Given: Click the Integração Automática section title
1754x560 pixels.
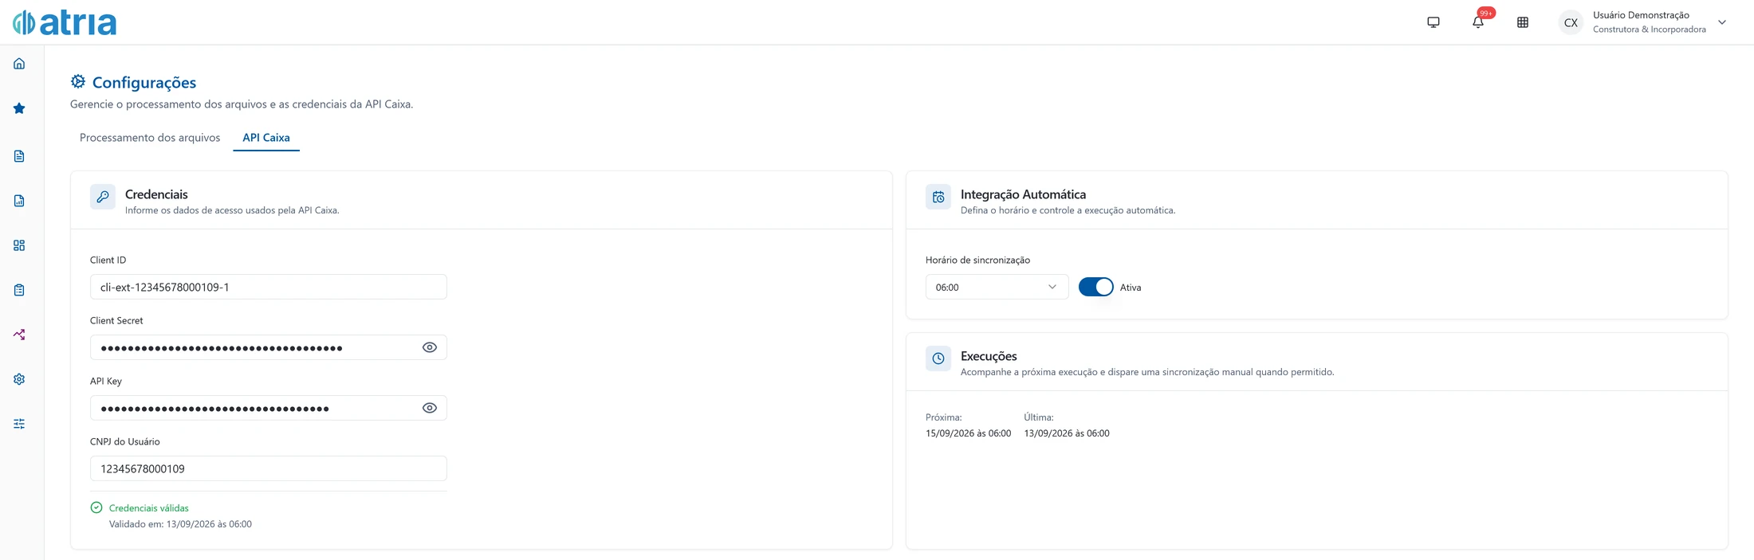Looking at the screenshot, I should click(1023, 194).
